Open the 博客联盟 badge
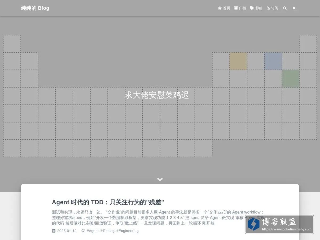 (279, 224)
